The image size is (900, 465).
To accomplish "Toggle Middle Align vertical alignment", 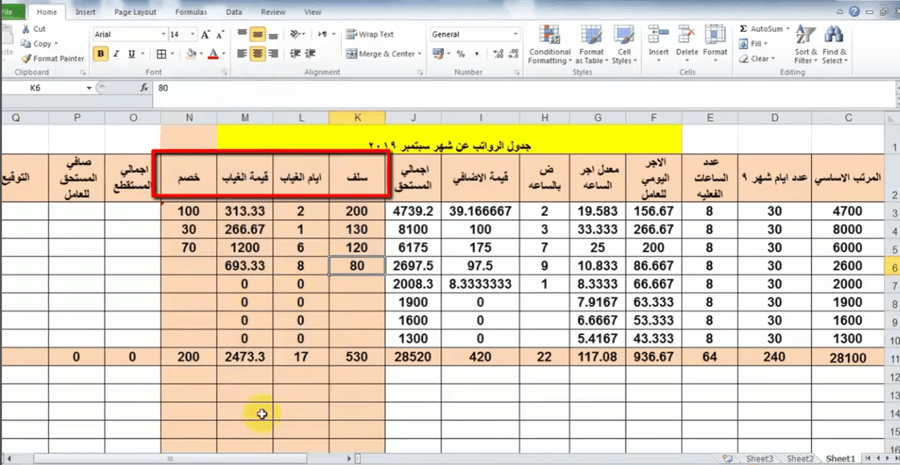I will [x=258, y=34].
